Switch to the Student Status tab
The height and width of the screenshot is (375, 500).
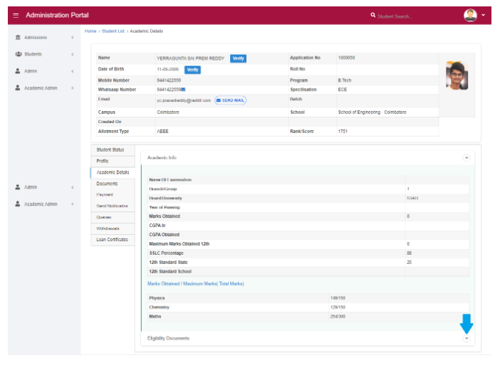click(110, 150)
